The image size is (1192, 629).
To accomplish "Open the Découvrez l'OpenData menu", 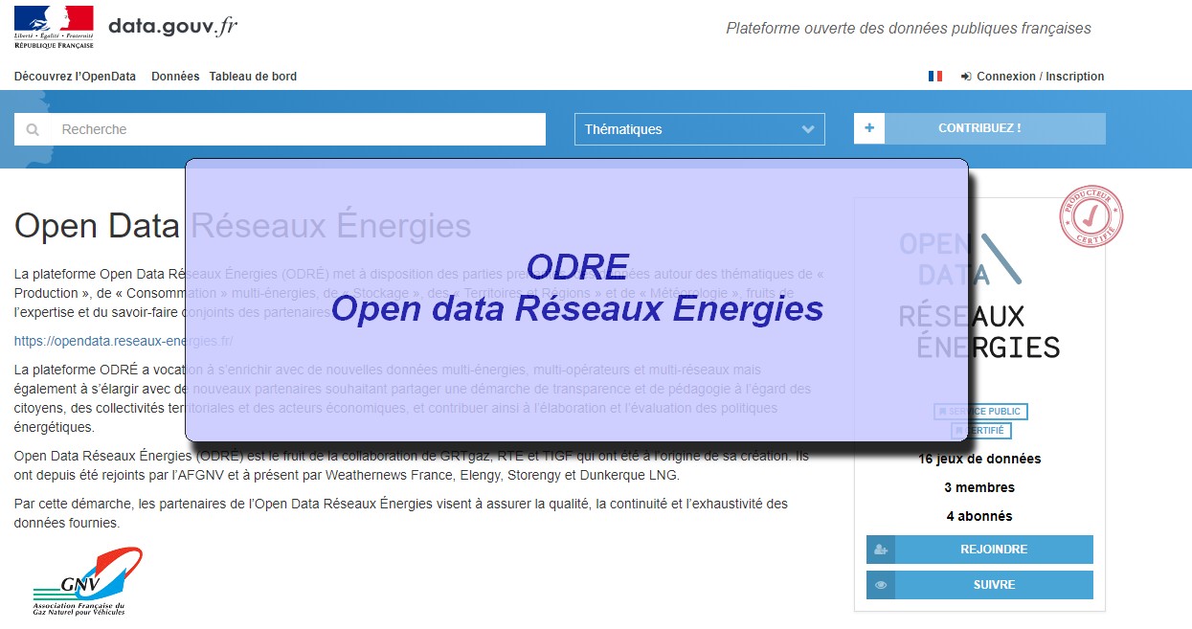I will pos(75,77).
